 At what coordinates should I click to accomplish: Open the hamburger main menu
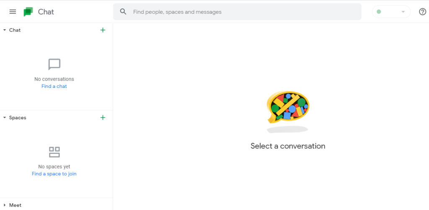point(13,12)
